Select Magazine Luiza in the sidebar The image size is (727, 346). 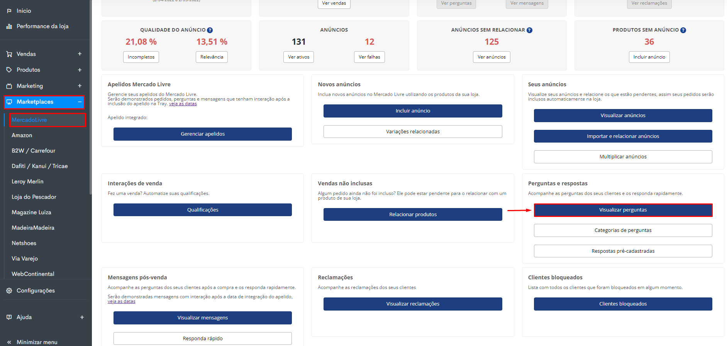tap(31, 212)
